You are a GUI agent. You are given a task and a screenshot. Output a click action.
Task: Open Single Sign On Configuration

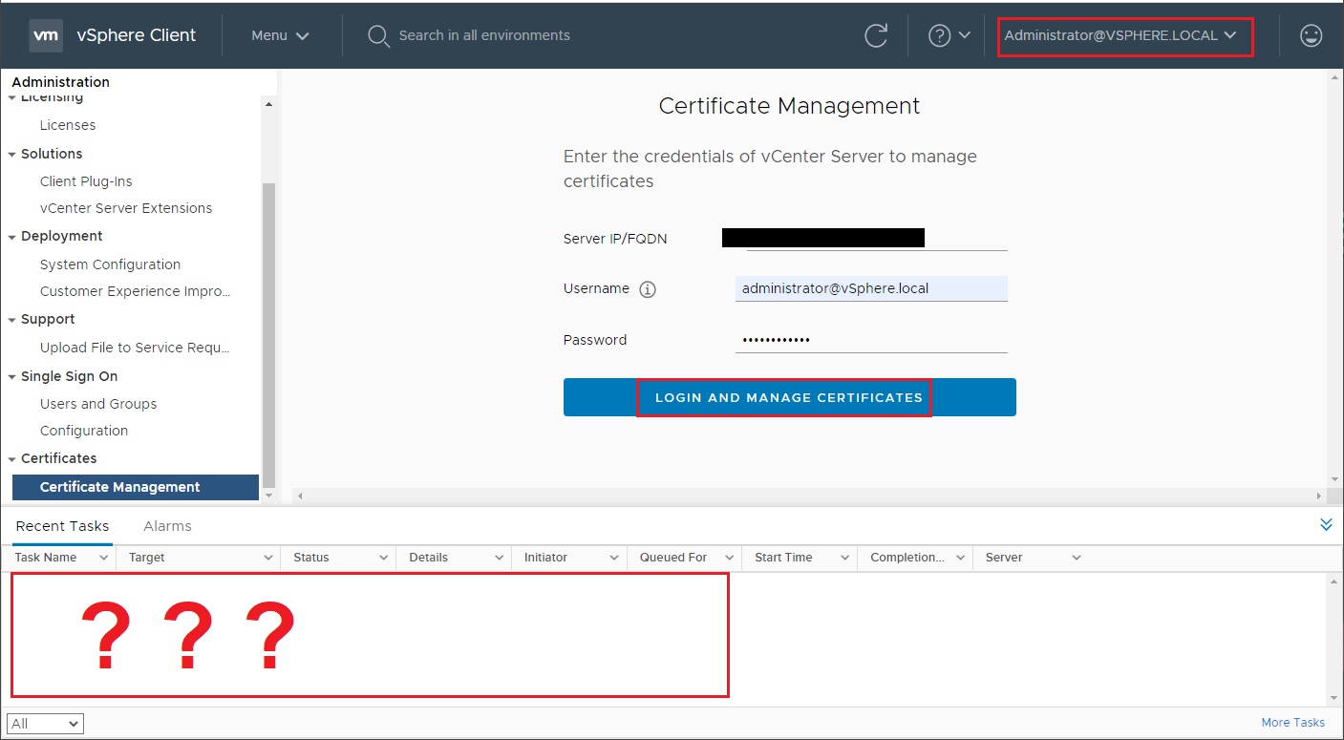point(84,431)
